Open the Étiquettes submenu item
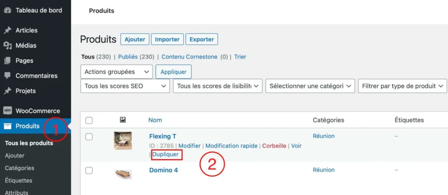This screenshot has height=195, width=448. (18, 181)
